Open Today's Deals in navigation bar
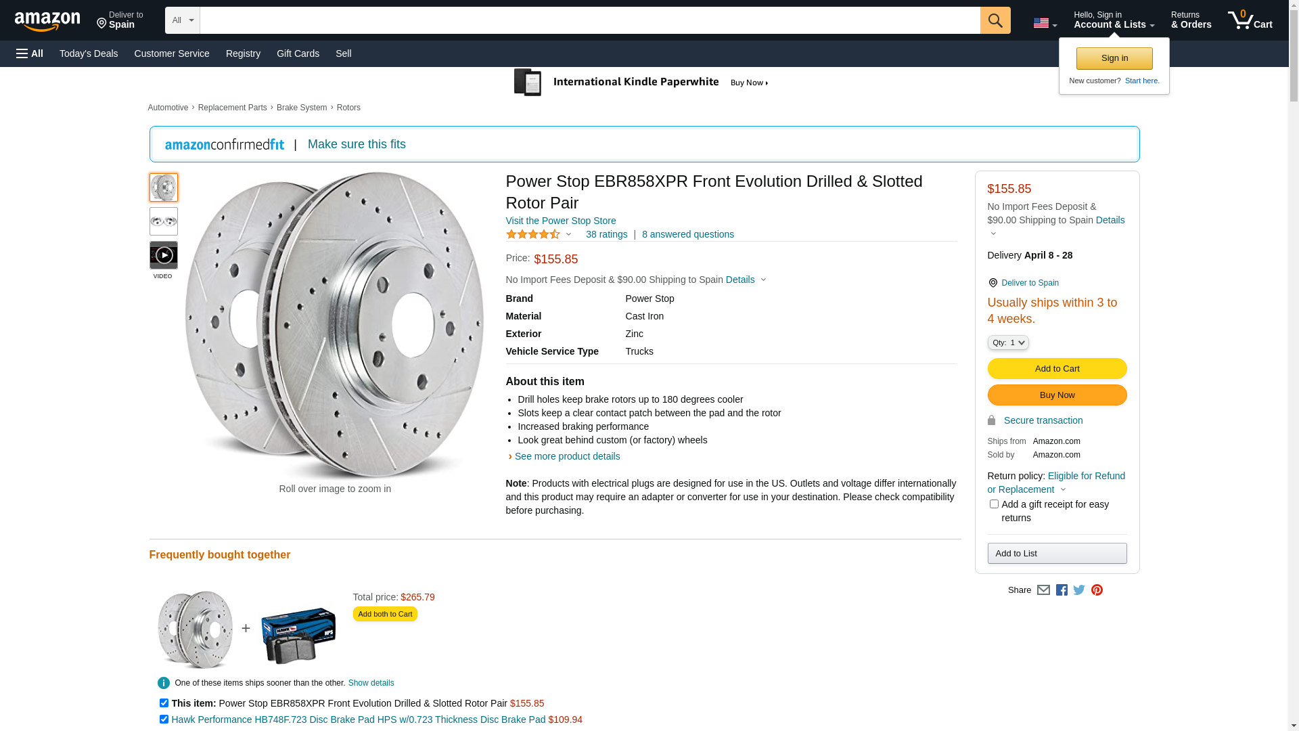 coord(89,53)
